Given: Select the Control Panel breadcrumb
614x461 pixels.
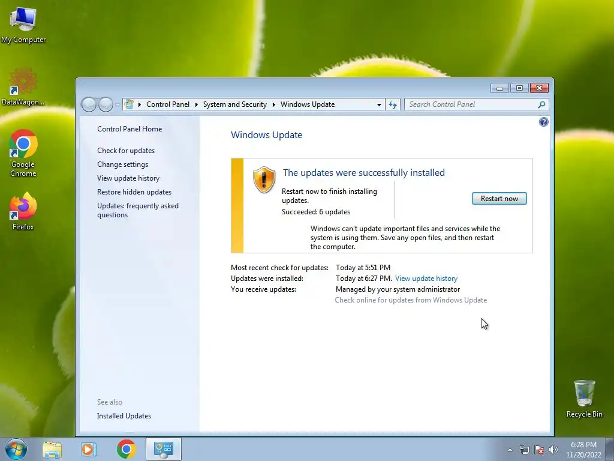Looking at the screenshot, I should pyautogui.click(x=168, y=104).
